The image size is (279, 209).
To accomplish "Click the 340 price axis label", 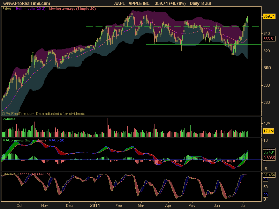I will pyautogui.click(x=266, y=33).
